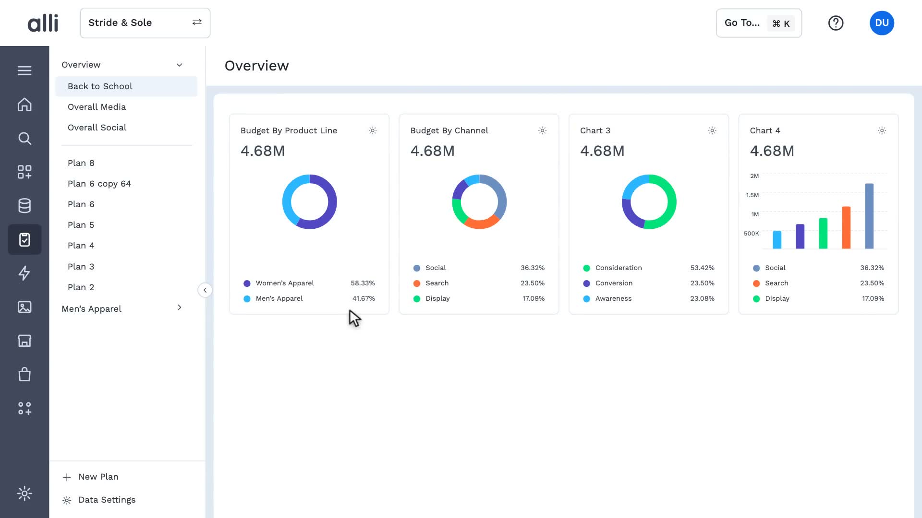
Task: Open the Go To command search
Action: coord(759,23)
